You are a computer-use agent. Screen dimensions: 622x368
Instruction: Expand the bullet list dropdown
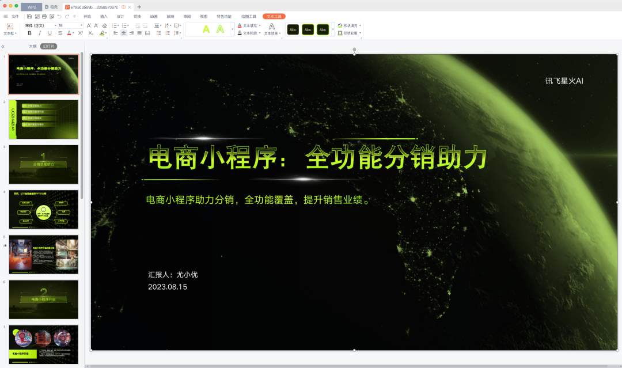(118, 25)
